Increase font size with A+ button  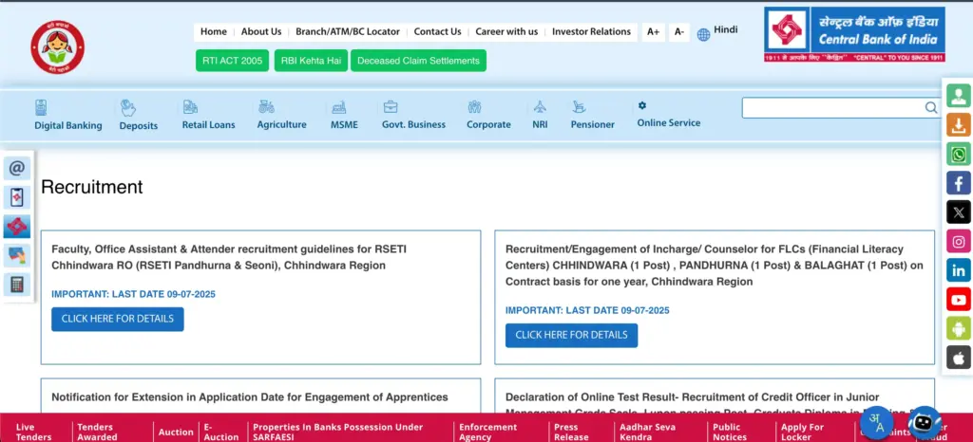tap(654, 32)
